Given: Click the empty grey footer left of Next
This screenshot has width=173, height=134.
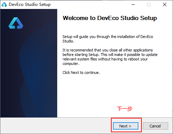Looking at the screenshot, I should tap(55, 126).
